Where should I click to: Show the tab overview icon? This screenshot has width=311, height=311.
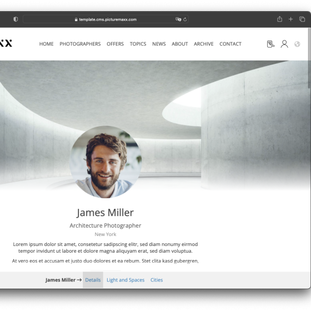(302, 19)
